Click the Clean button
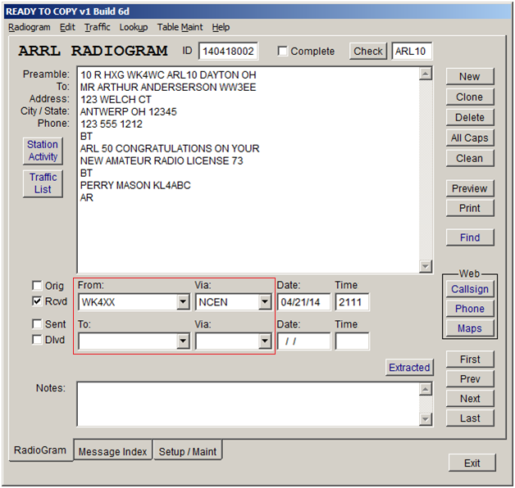 coord(470,158)
